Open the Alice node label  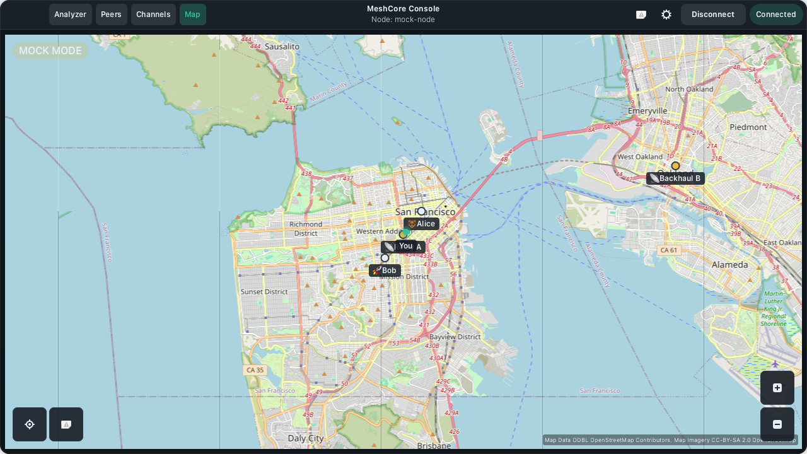coord(421,224)
